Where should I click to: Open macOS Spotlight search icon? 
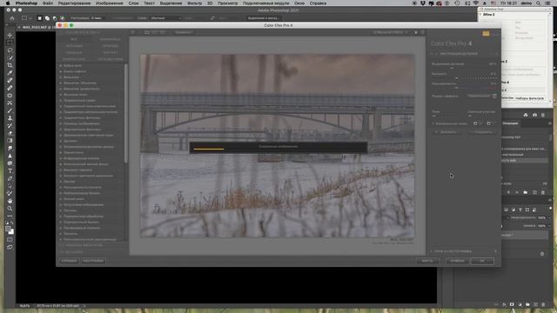tap(538, 3)
